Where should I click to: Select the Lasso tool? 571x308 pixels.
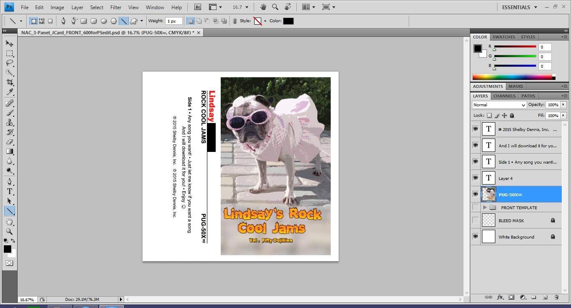tap(9, 63)
